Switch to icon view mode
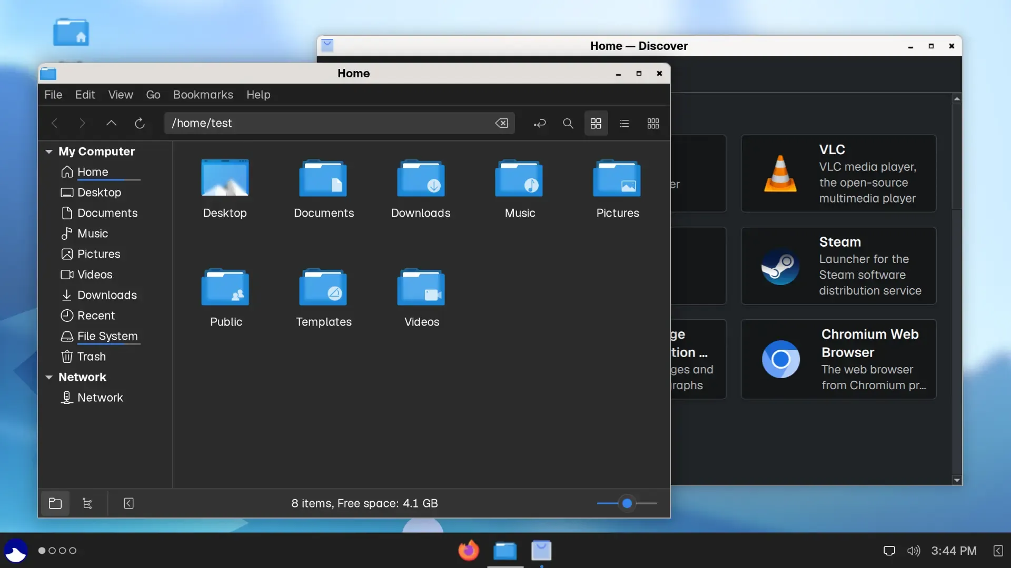The height and width of the screenshot is (568, 1011). [x=596, y=123]
